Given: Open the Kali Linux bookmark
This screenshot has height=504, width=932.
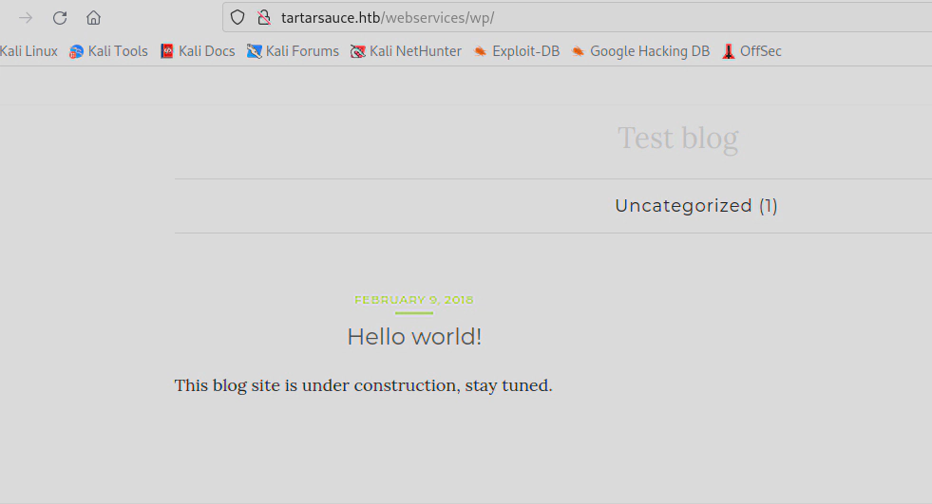Looking at the screenshot, I should [x=29, y=51].
